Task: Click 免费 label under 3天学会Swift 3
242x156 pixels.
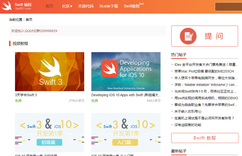Action: pos(18,101)
